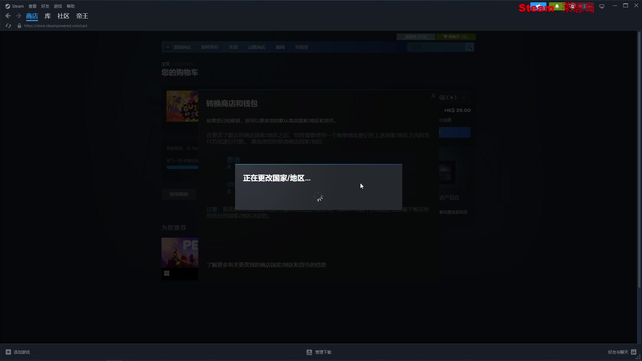The image size is (642, 361).
Task: Select 实验室 in store navigation
Action: click(302, 47)
